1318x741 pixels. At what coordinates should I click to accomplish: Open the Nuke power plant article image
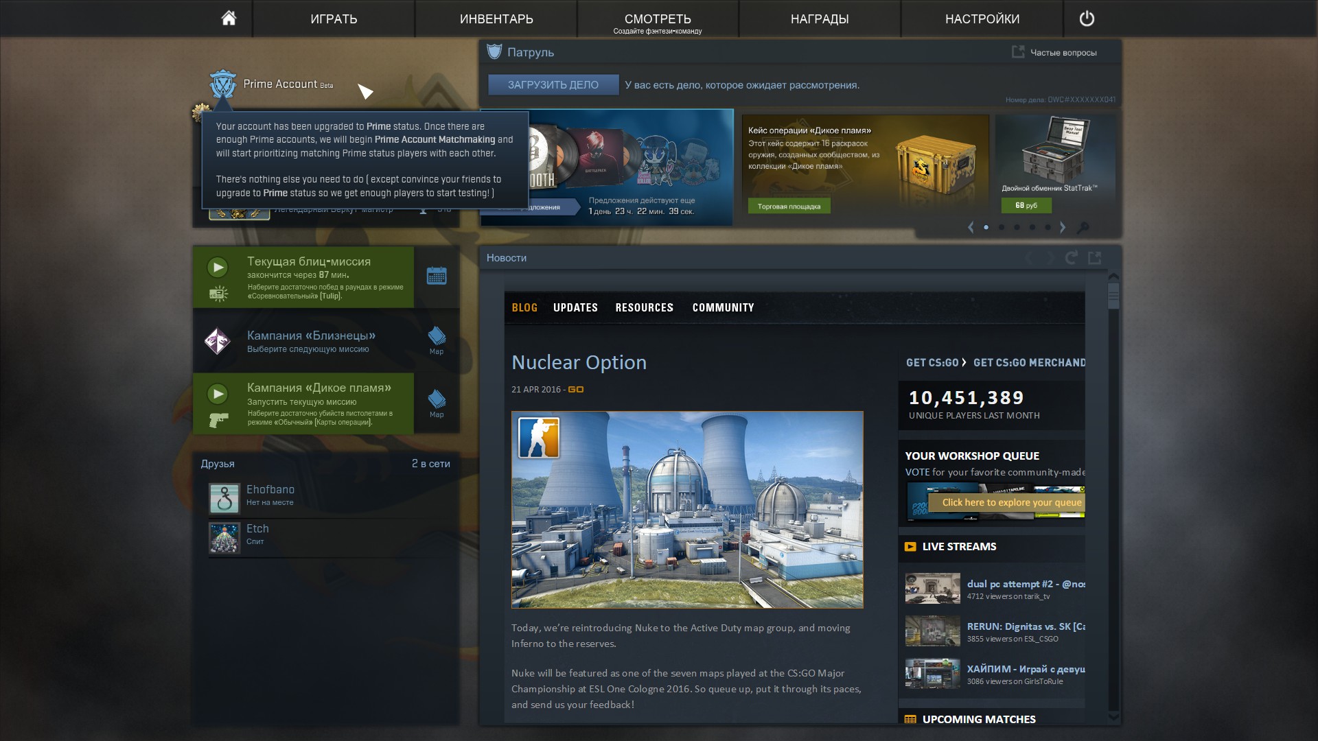coord(687,509)
